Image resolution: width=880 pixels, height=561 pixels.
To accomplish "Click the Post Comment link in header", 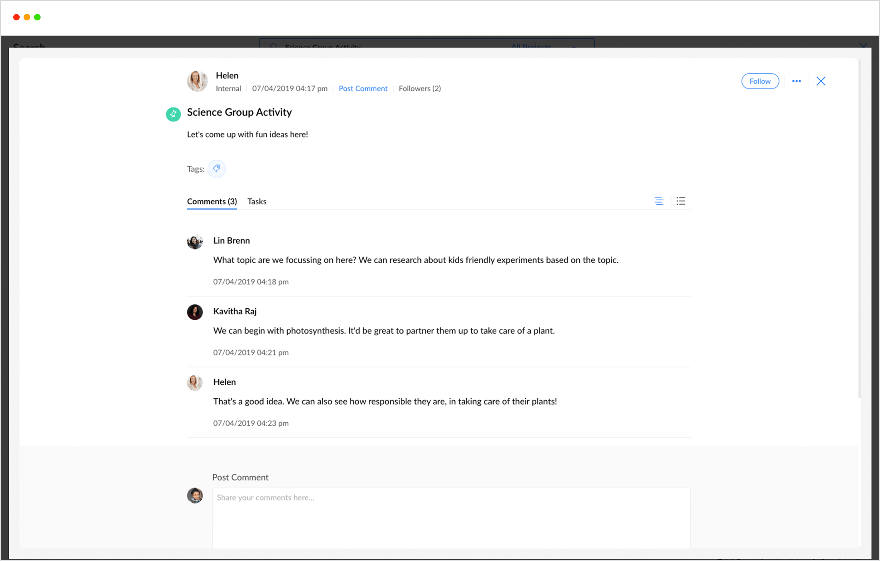I will coord(363,88).
